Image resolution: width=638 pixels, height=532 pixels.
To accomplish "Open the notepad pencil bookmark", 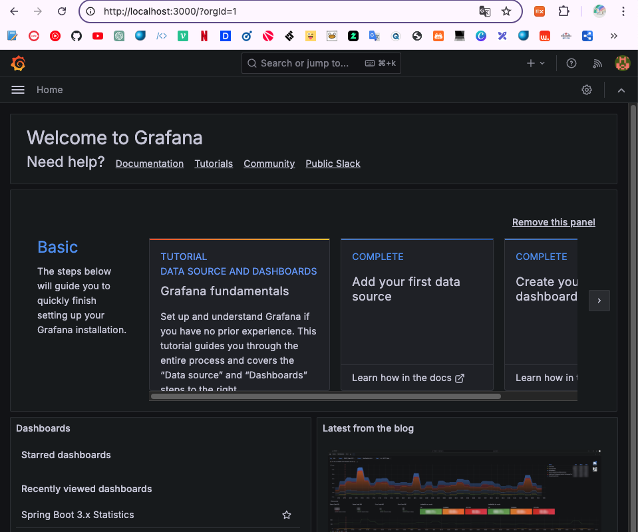I will 12,36.
